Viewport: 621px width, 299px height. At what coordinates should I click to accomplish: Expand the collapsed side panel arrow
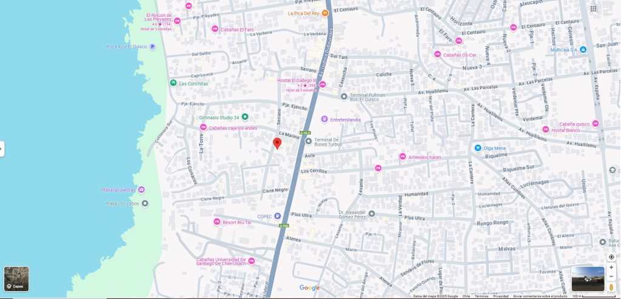tap(2, 149)
